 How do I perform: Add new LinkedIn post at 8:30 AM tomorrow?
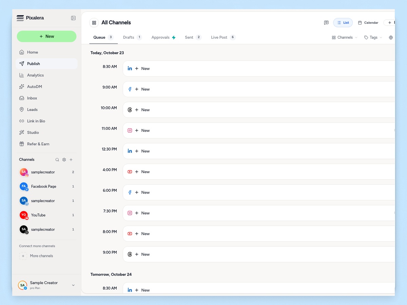point(259,288)
